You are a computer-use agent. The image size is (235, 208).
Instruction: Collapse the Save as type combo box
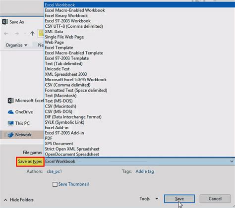tap(232, 161)
